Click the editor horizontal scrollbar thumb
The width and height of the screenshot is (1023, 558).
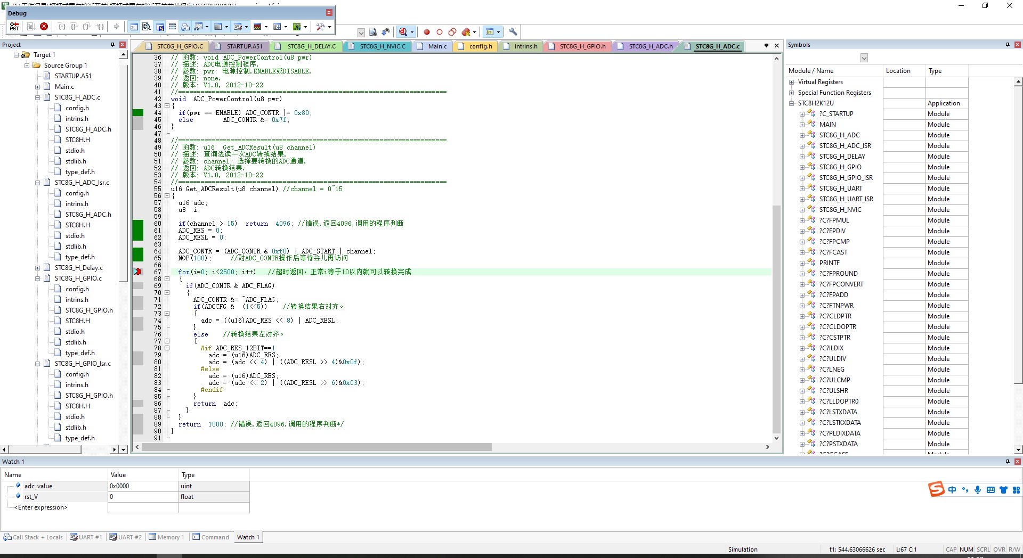click(316, 447)
